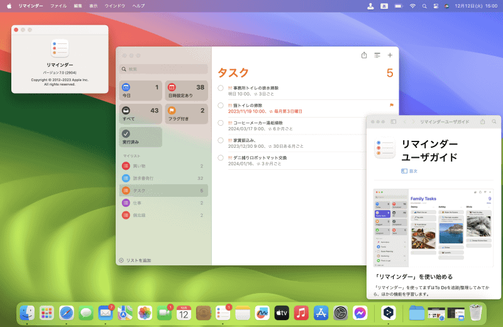Open Safari from the Dock
The height and width of the screenshot is (327, 503).
point(67,313)
